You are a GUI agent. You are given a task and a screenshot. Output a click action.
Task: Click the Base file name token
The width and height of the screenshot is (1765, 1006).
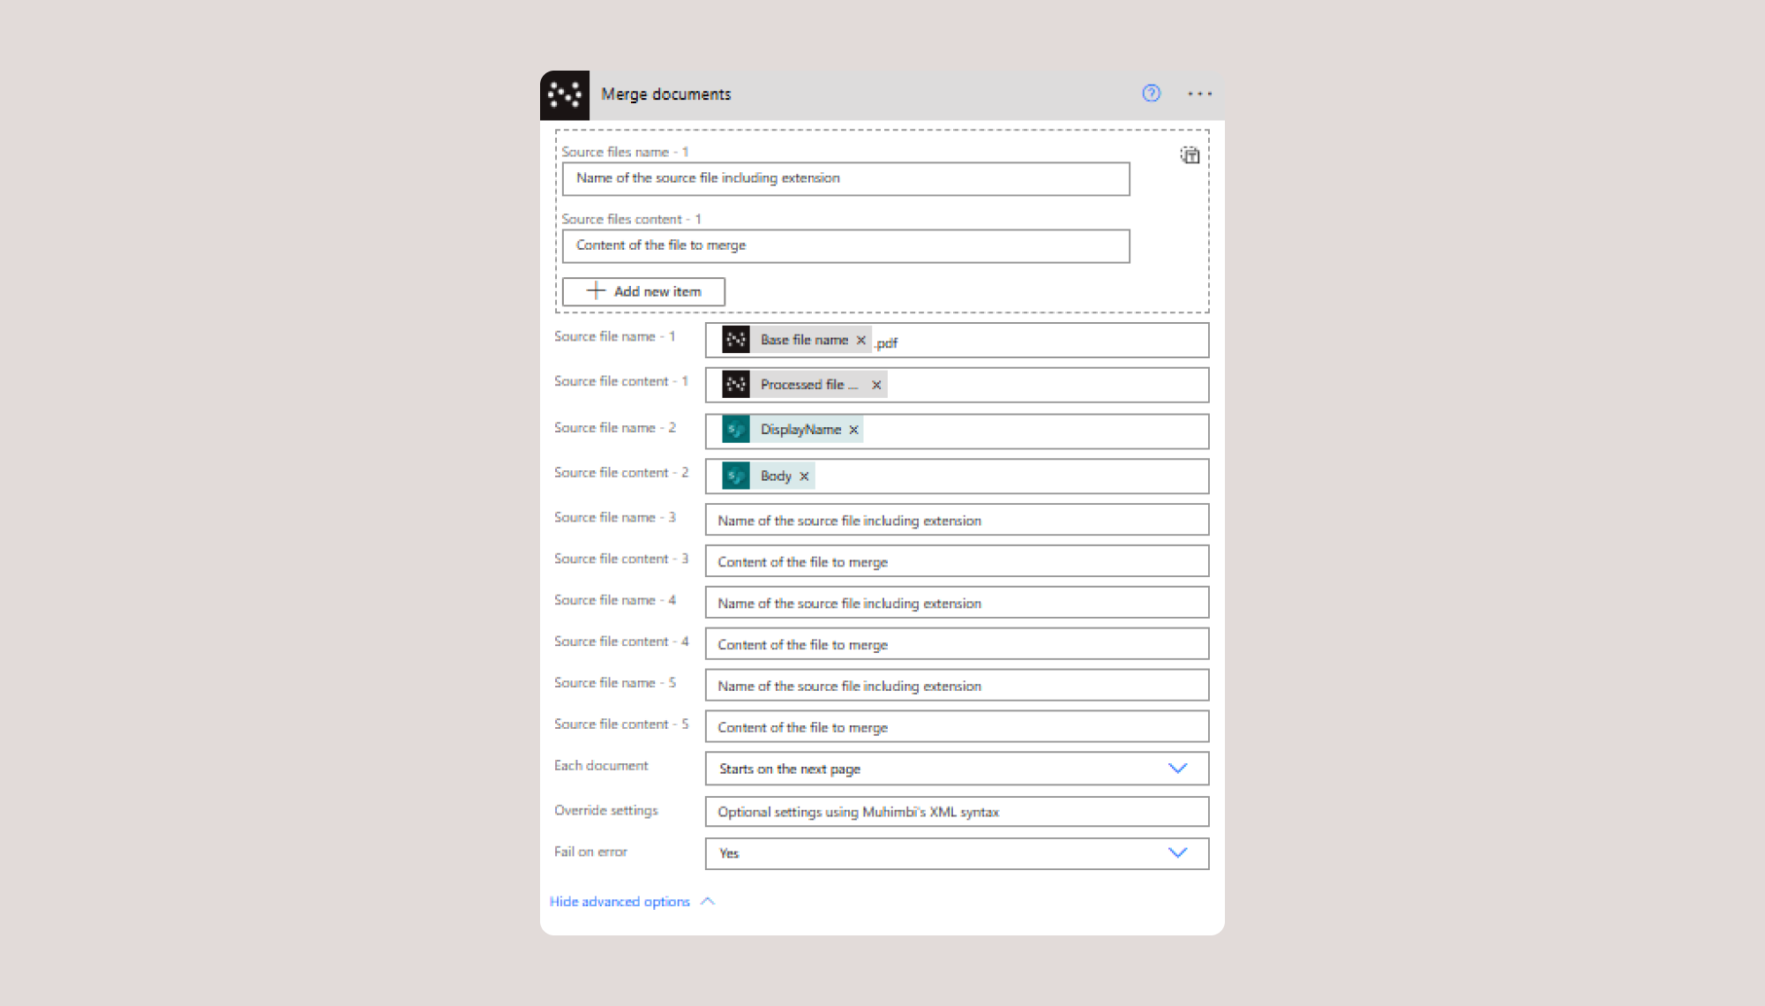(x=803, y=340)
